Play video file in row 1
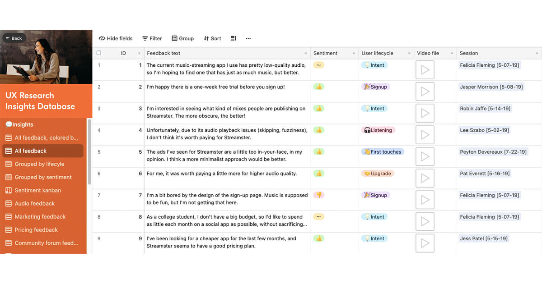The width and height of the screenshot is (542, 284). [x=425, y=70]
